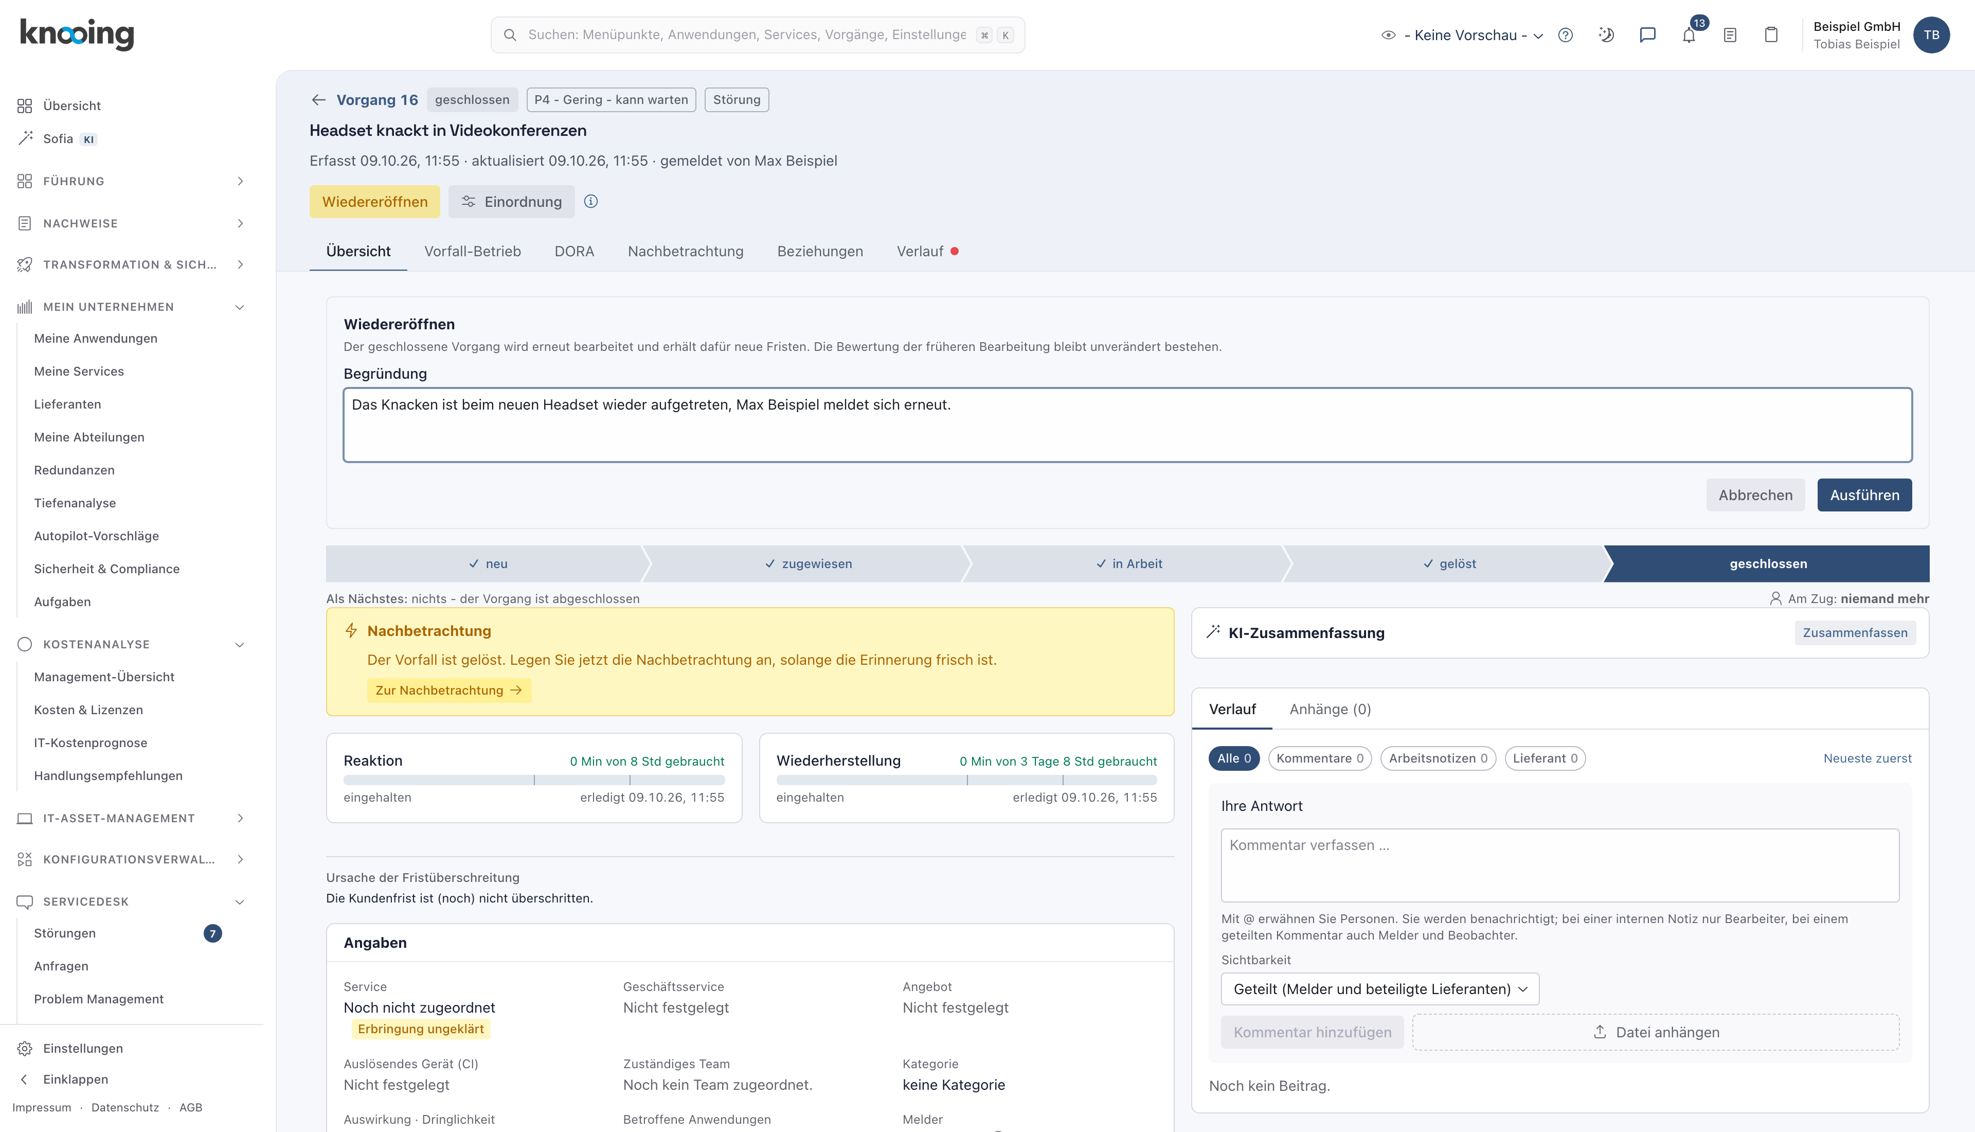Open the clipboard icon in header
The image size is (1975, 1132).
click(1771, 35)
